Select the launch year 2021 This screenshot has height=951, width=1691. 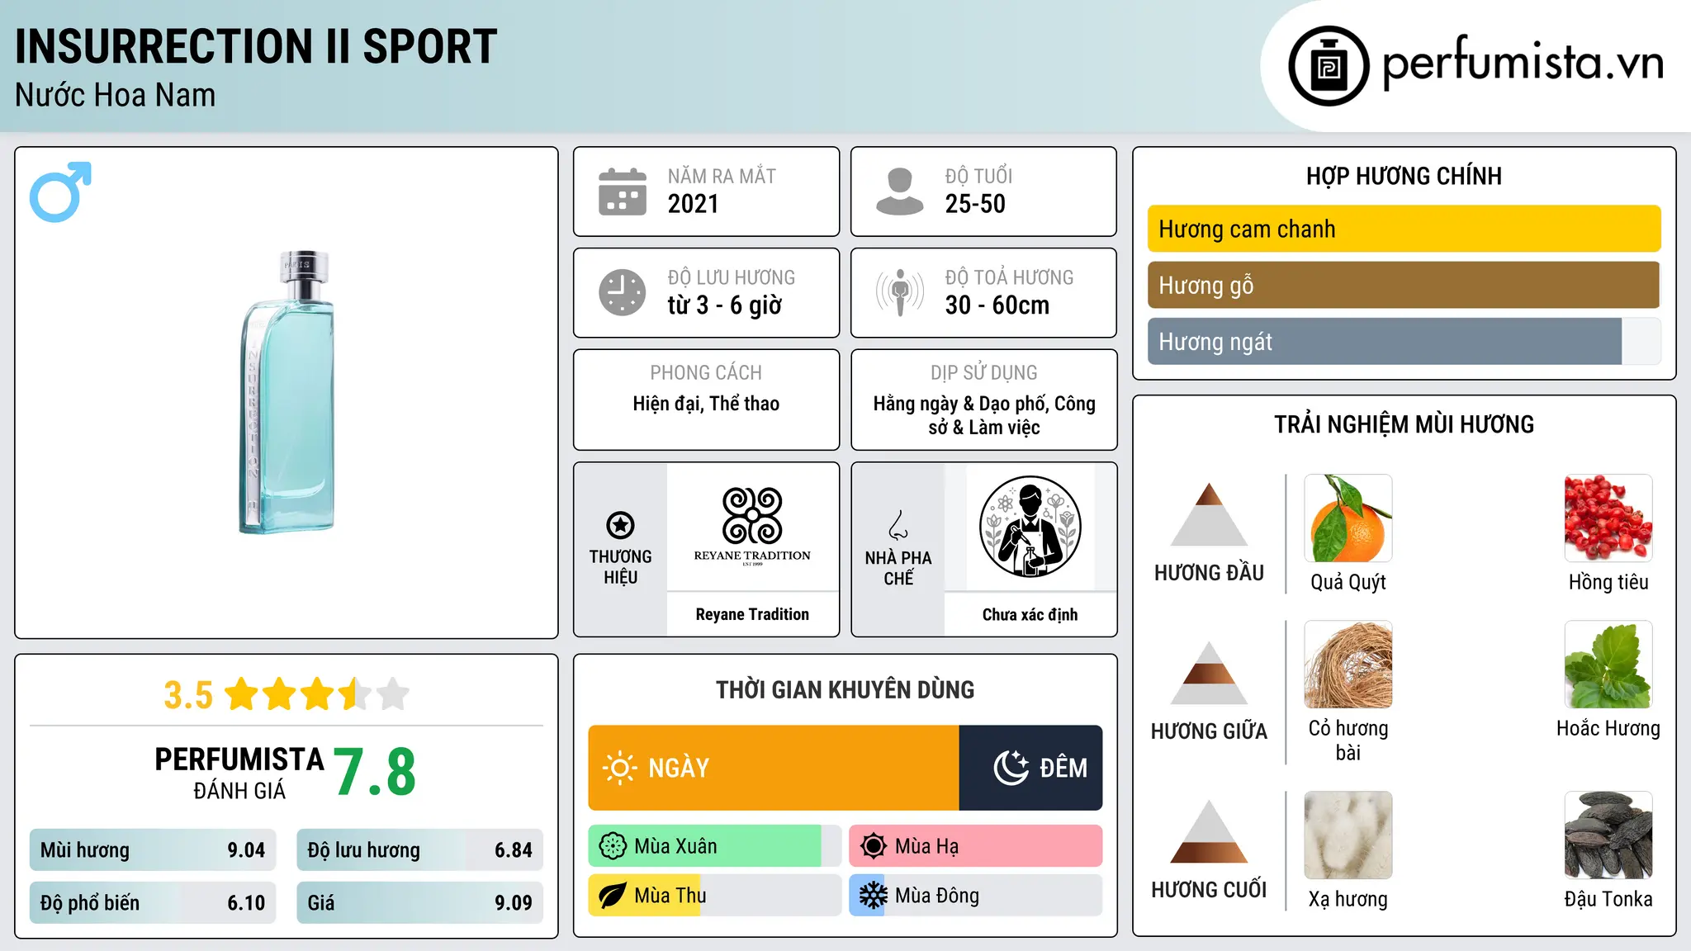pyautogui.click(x=694, y=204)
